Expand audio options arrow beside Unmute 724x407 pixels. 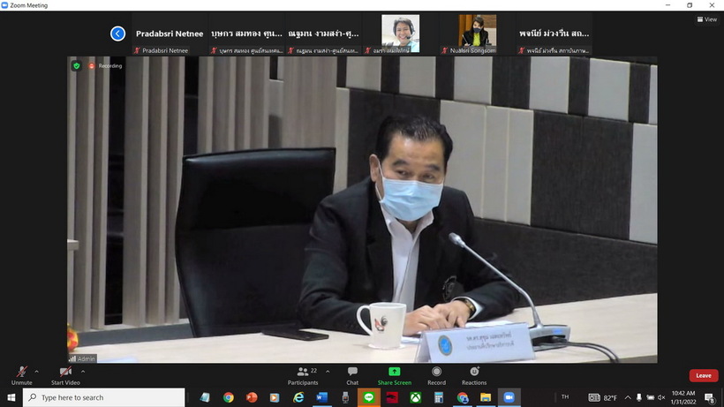(x=36, y=372)
